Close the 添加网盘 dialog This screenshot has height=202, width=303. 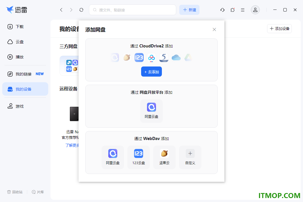[214, 29]
